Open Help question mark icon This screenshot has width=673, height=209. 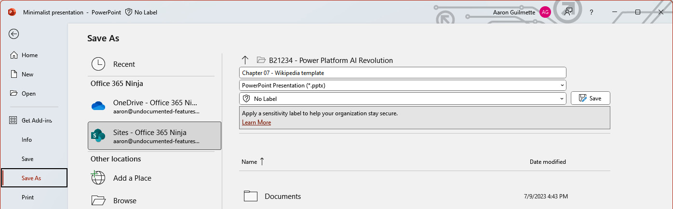[x=592, y=12]
